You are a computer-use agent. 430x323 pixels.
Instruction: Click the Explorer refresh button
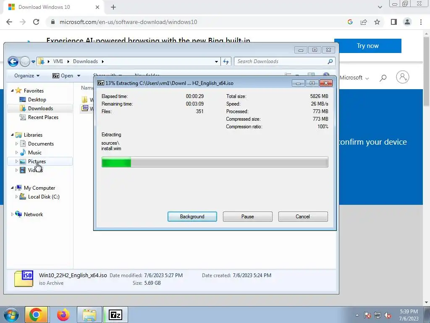coord(226,61)
